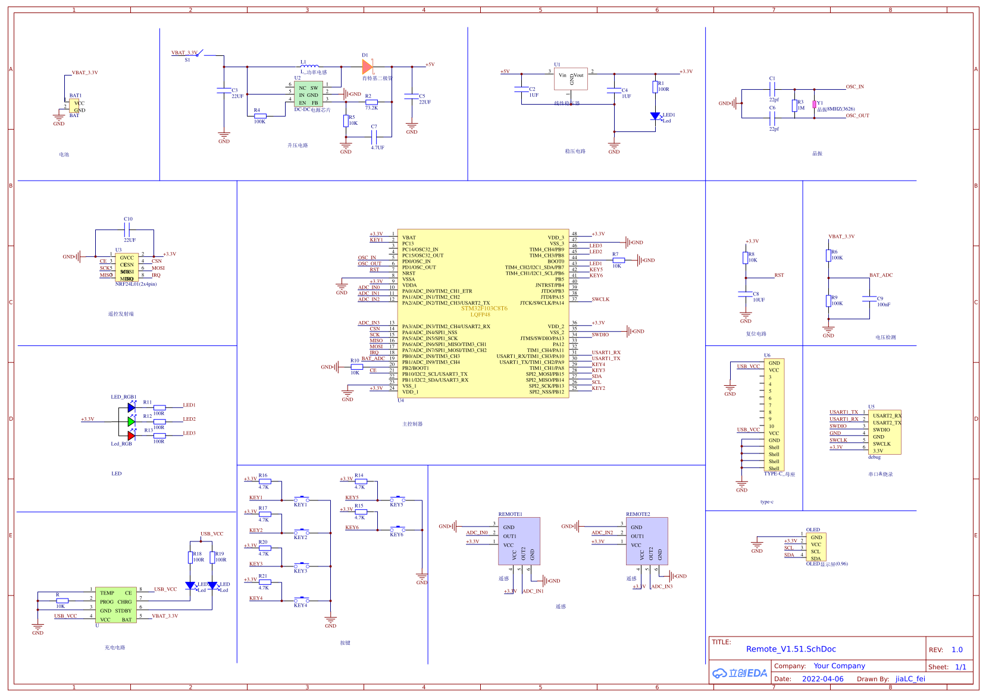The height and width of the screenshot is (696, 986).
Task: Click the Sheet value 1/1
Action: pyautogui.click(x=960, y=667)
